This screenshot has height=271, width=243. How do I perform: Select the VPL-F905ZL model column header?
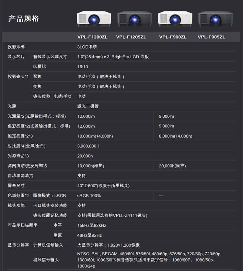click(211, 37)
